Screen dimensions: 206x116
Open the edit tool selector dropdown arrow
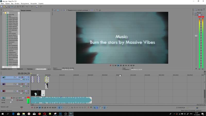[61, 107]
